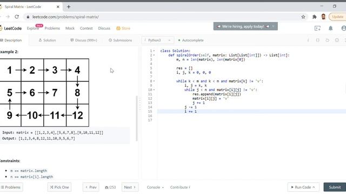This screenshot has height=194, width=346.
Task: Switch to the Submissions tab
Action: [120, 40]
